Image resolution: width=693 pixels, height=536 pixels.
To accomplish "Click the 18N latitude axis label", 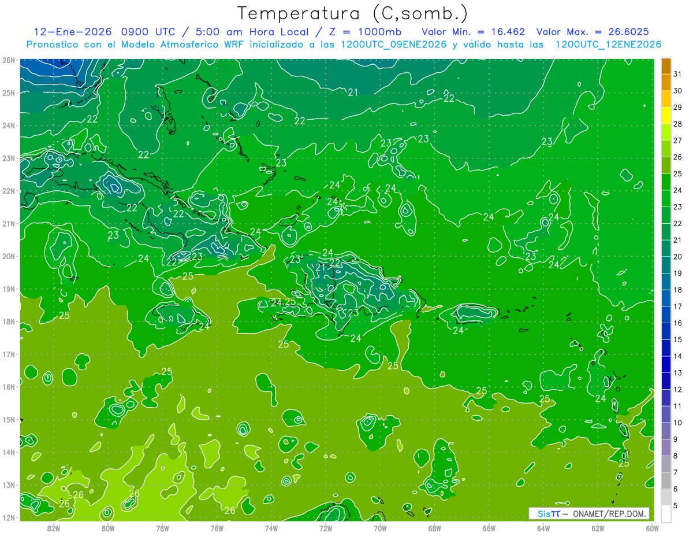I will [x=8, y=321].
